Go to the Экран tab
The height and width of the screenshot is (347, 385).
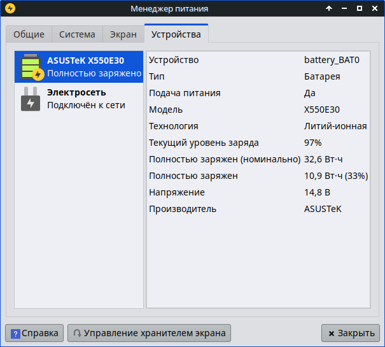click(x=123, y=34)
